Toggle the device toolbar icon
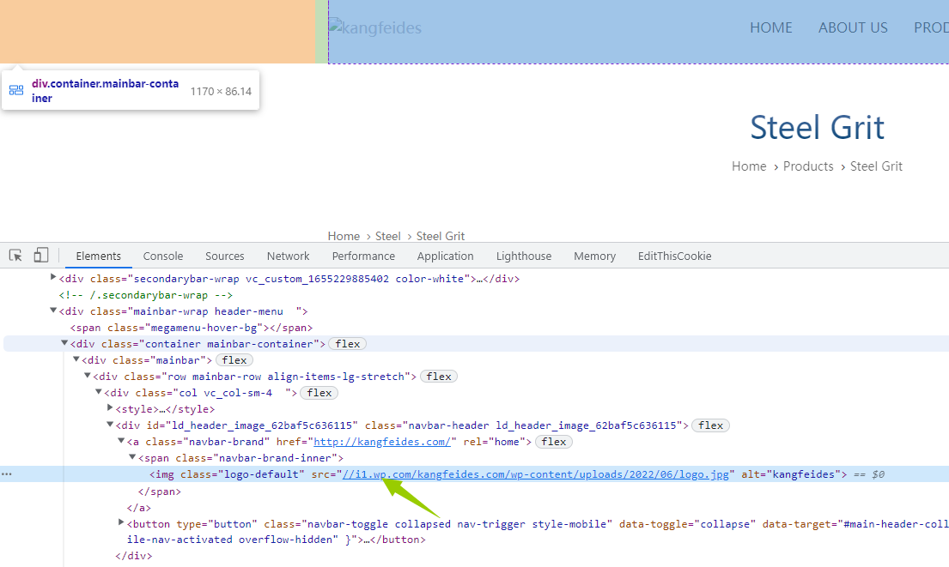The height and width of the screenshot is (567, 949). 40,256
